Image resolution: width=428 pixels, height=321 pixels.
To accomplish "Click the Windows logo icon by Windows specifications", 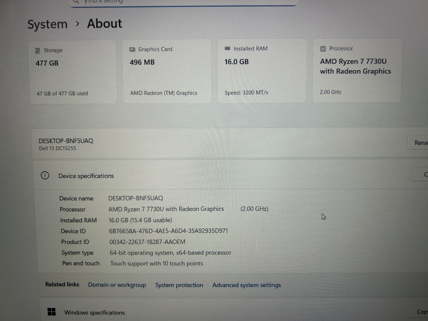I will pyautogui.click(x=51, y=312).
